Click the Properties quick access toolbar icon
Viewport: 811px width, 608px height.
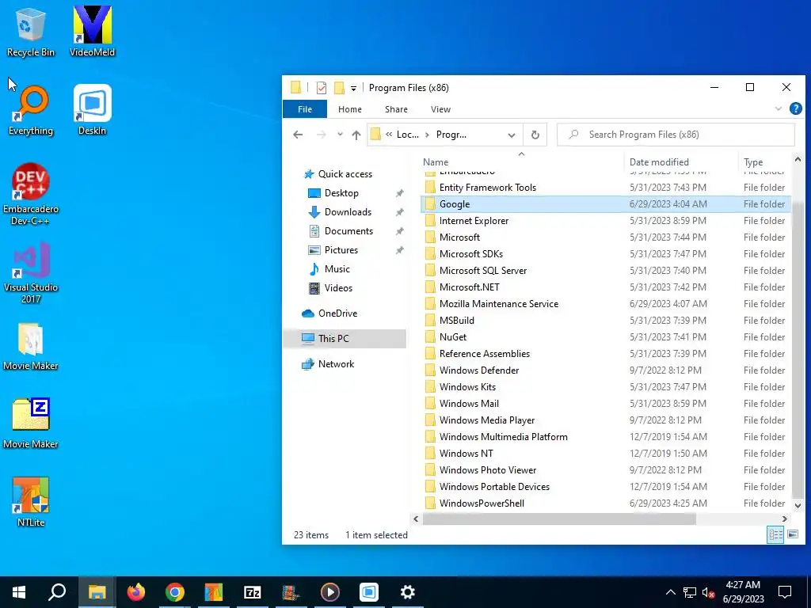[322, 88]
